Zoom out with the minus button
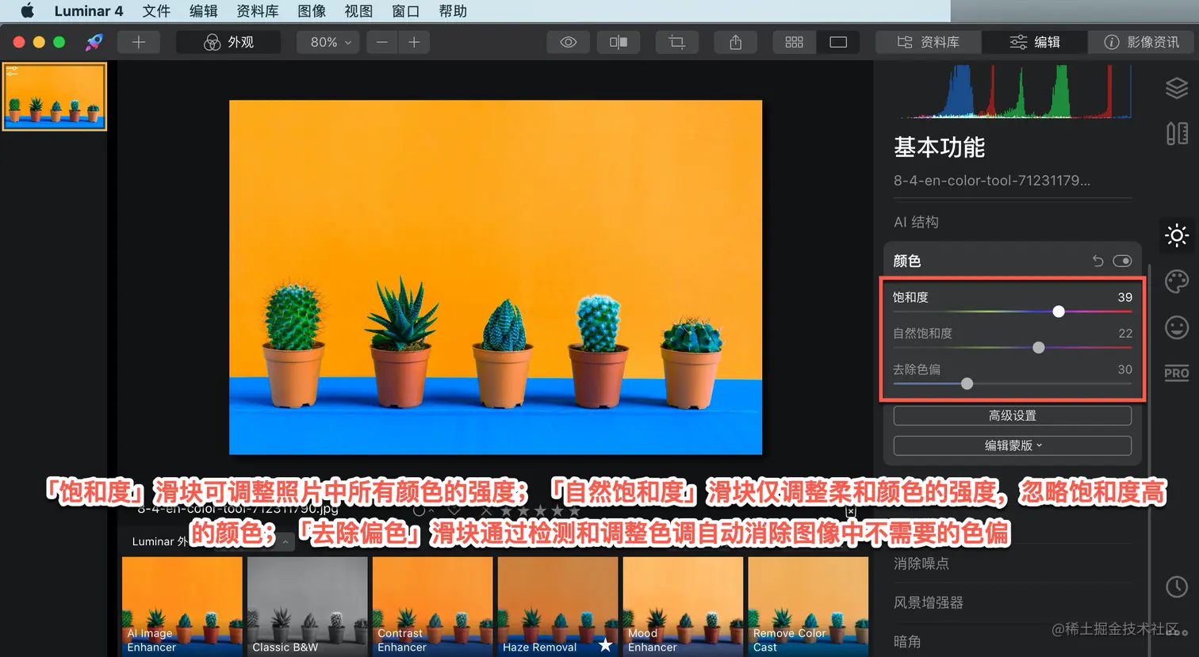Screen dimensions: 1199x657 click(381, 42)
